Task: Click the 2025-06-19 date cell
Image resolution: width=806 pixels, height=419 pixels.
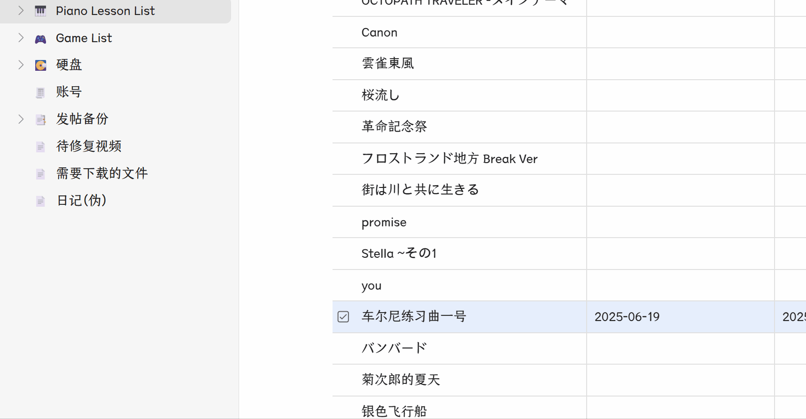Action: [x=627, y=317]
